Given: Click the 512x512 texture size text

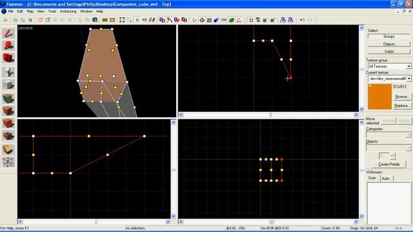Looking at the screenshot, I should pyautogui.click(x=399, y=86).
